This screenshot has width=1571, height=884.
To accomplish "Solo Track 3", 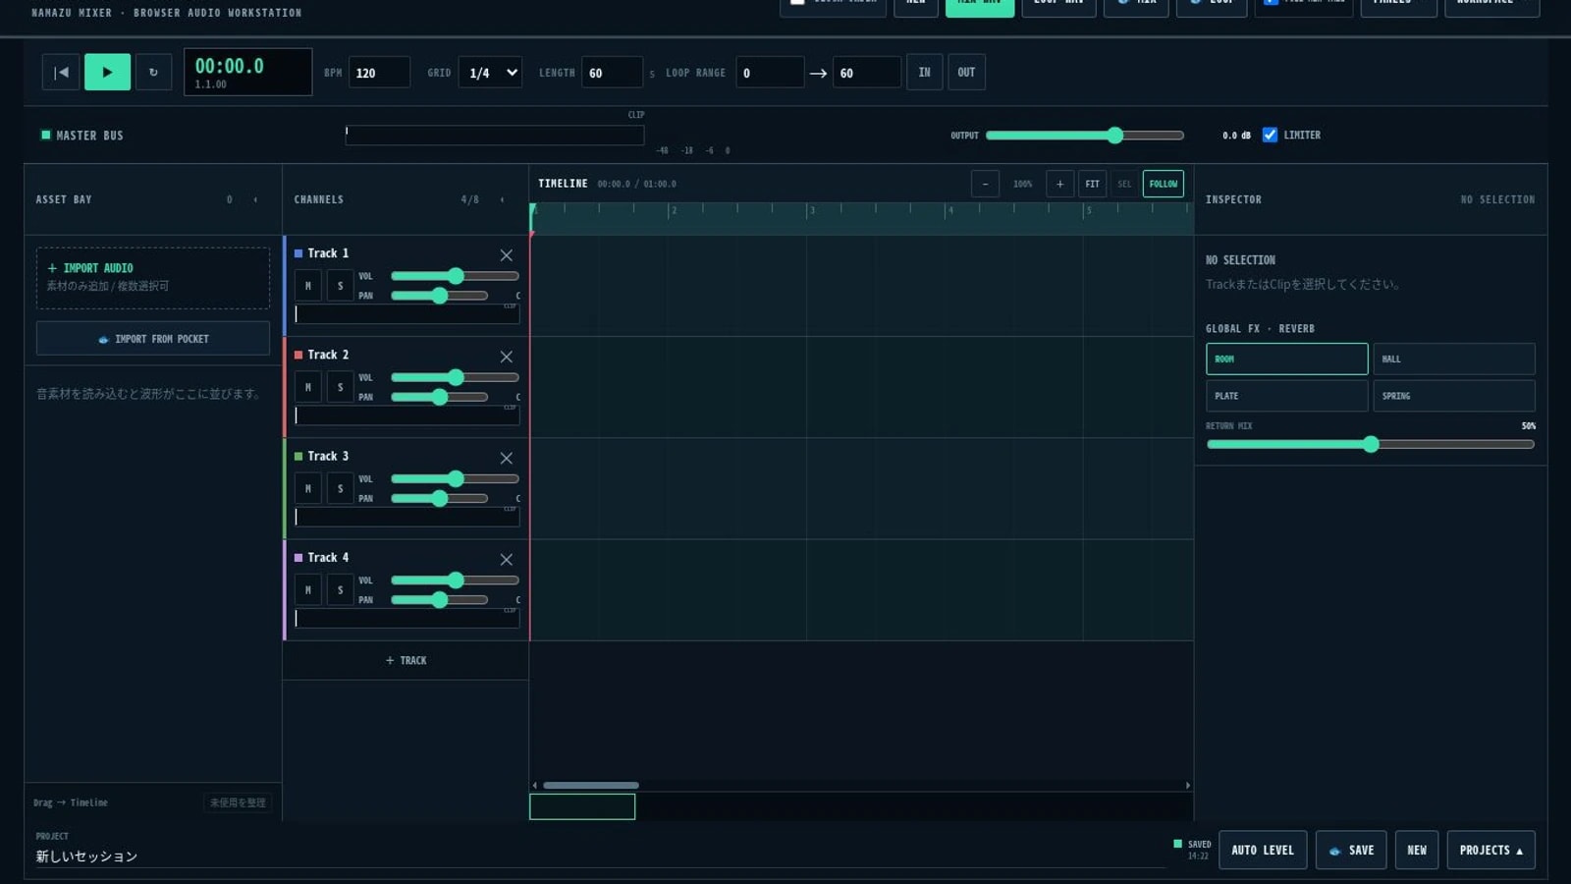I will 340,488.
